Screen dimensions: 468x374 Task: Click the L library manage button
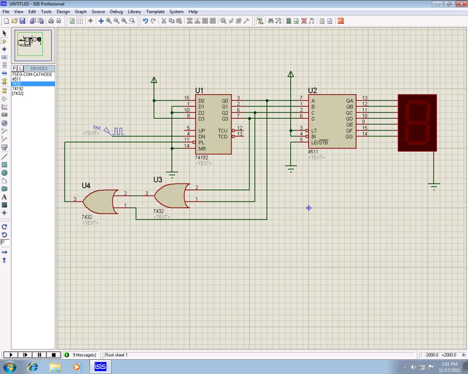(x=20, y=68)
